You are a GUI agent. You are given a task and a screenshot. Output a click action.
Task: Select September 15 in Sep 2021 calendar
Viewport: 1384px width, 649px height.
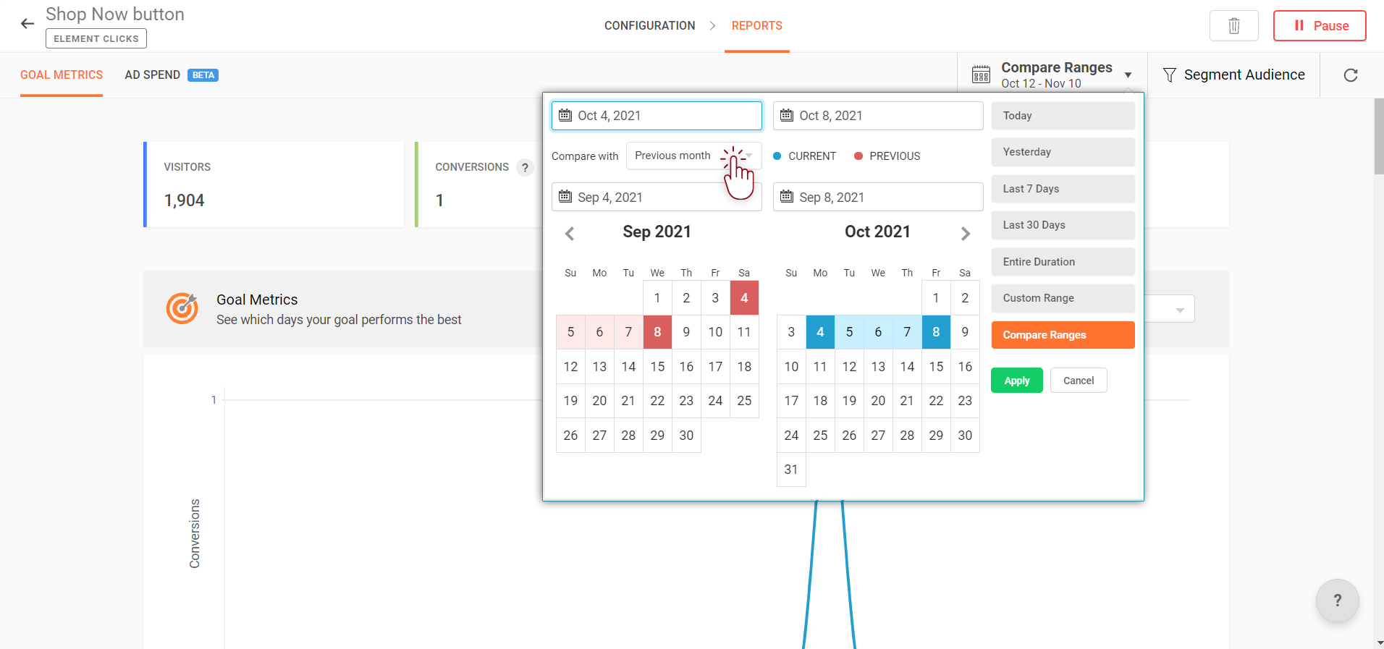[657, 367]
